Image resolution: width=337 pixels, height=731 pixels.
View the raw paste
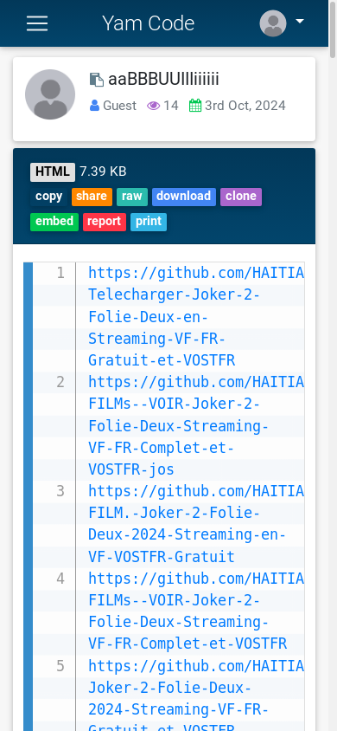point(132,197)
